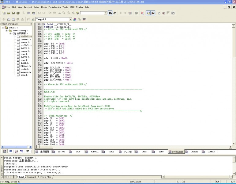Image resolution: width=236 pixels, height=184 pixels.
Task: Close the Project Workspace panel
Action: [x=31, y=24]
